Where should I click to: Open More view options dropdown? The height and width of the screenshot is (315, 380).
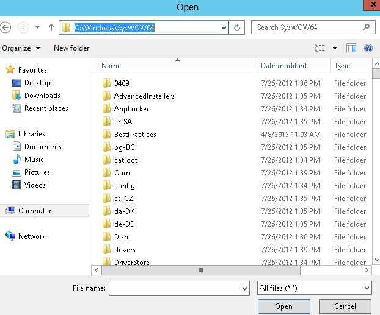click(x=335, y=48)
